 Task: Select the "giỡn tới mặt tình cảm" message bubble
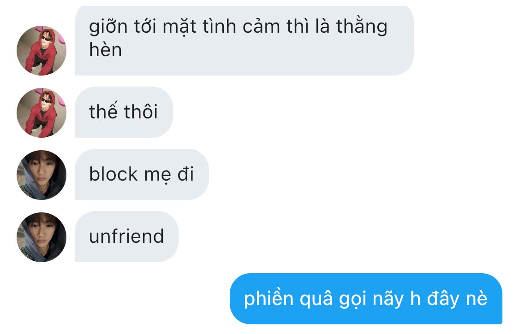[x=244, y=41]
